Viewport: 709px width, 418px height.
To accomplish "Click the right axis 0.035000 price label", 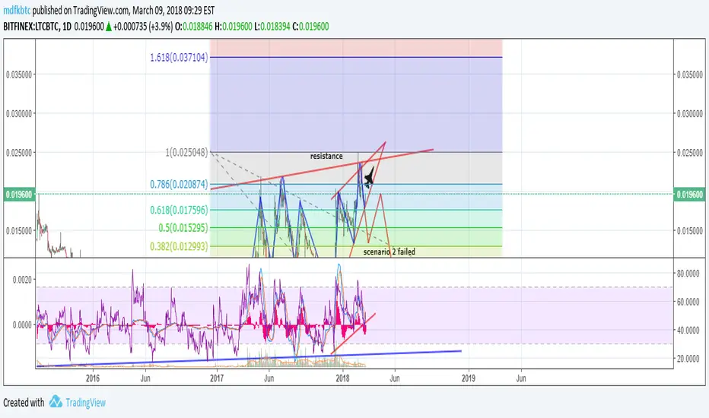I will tap(689, 74).
